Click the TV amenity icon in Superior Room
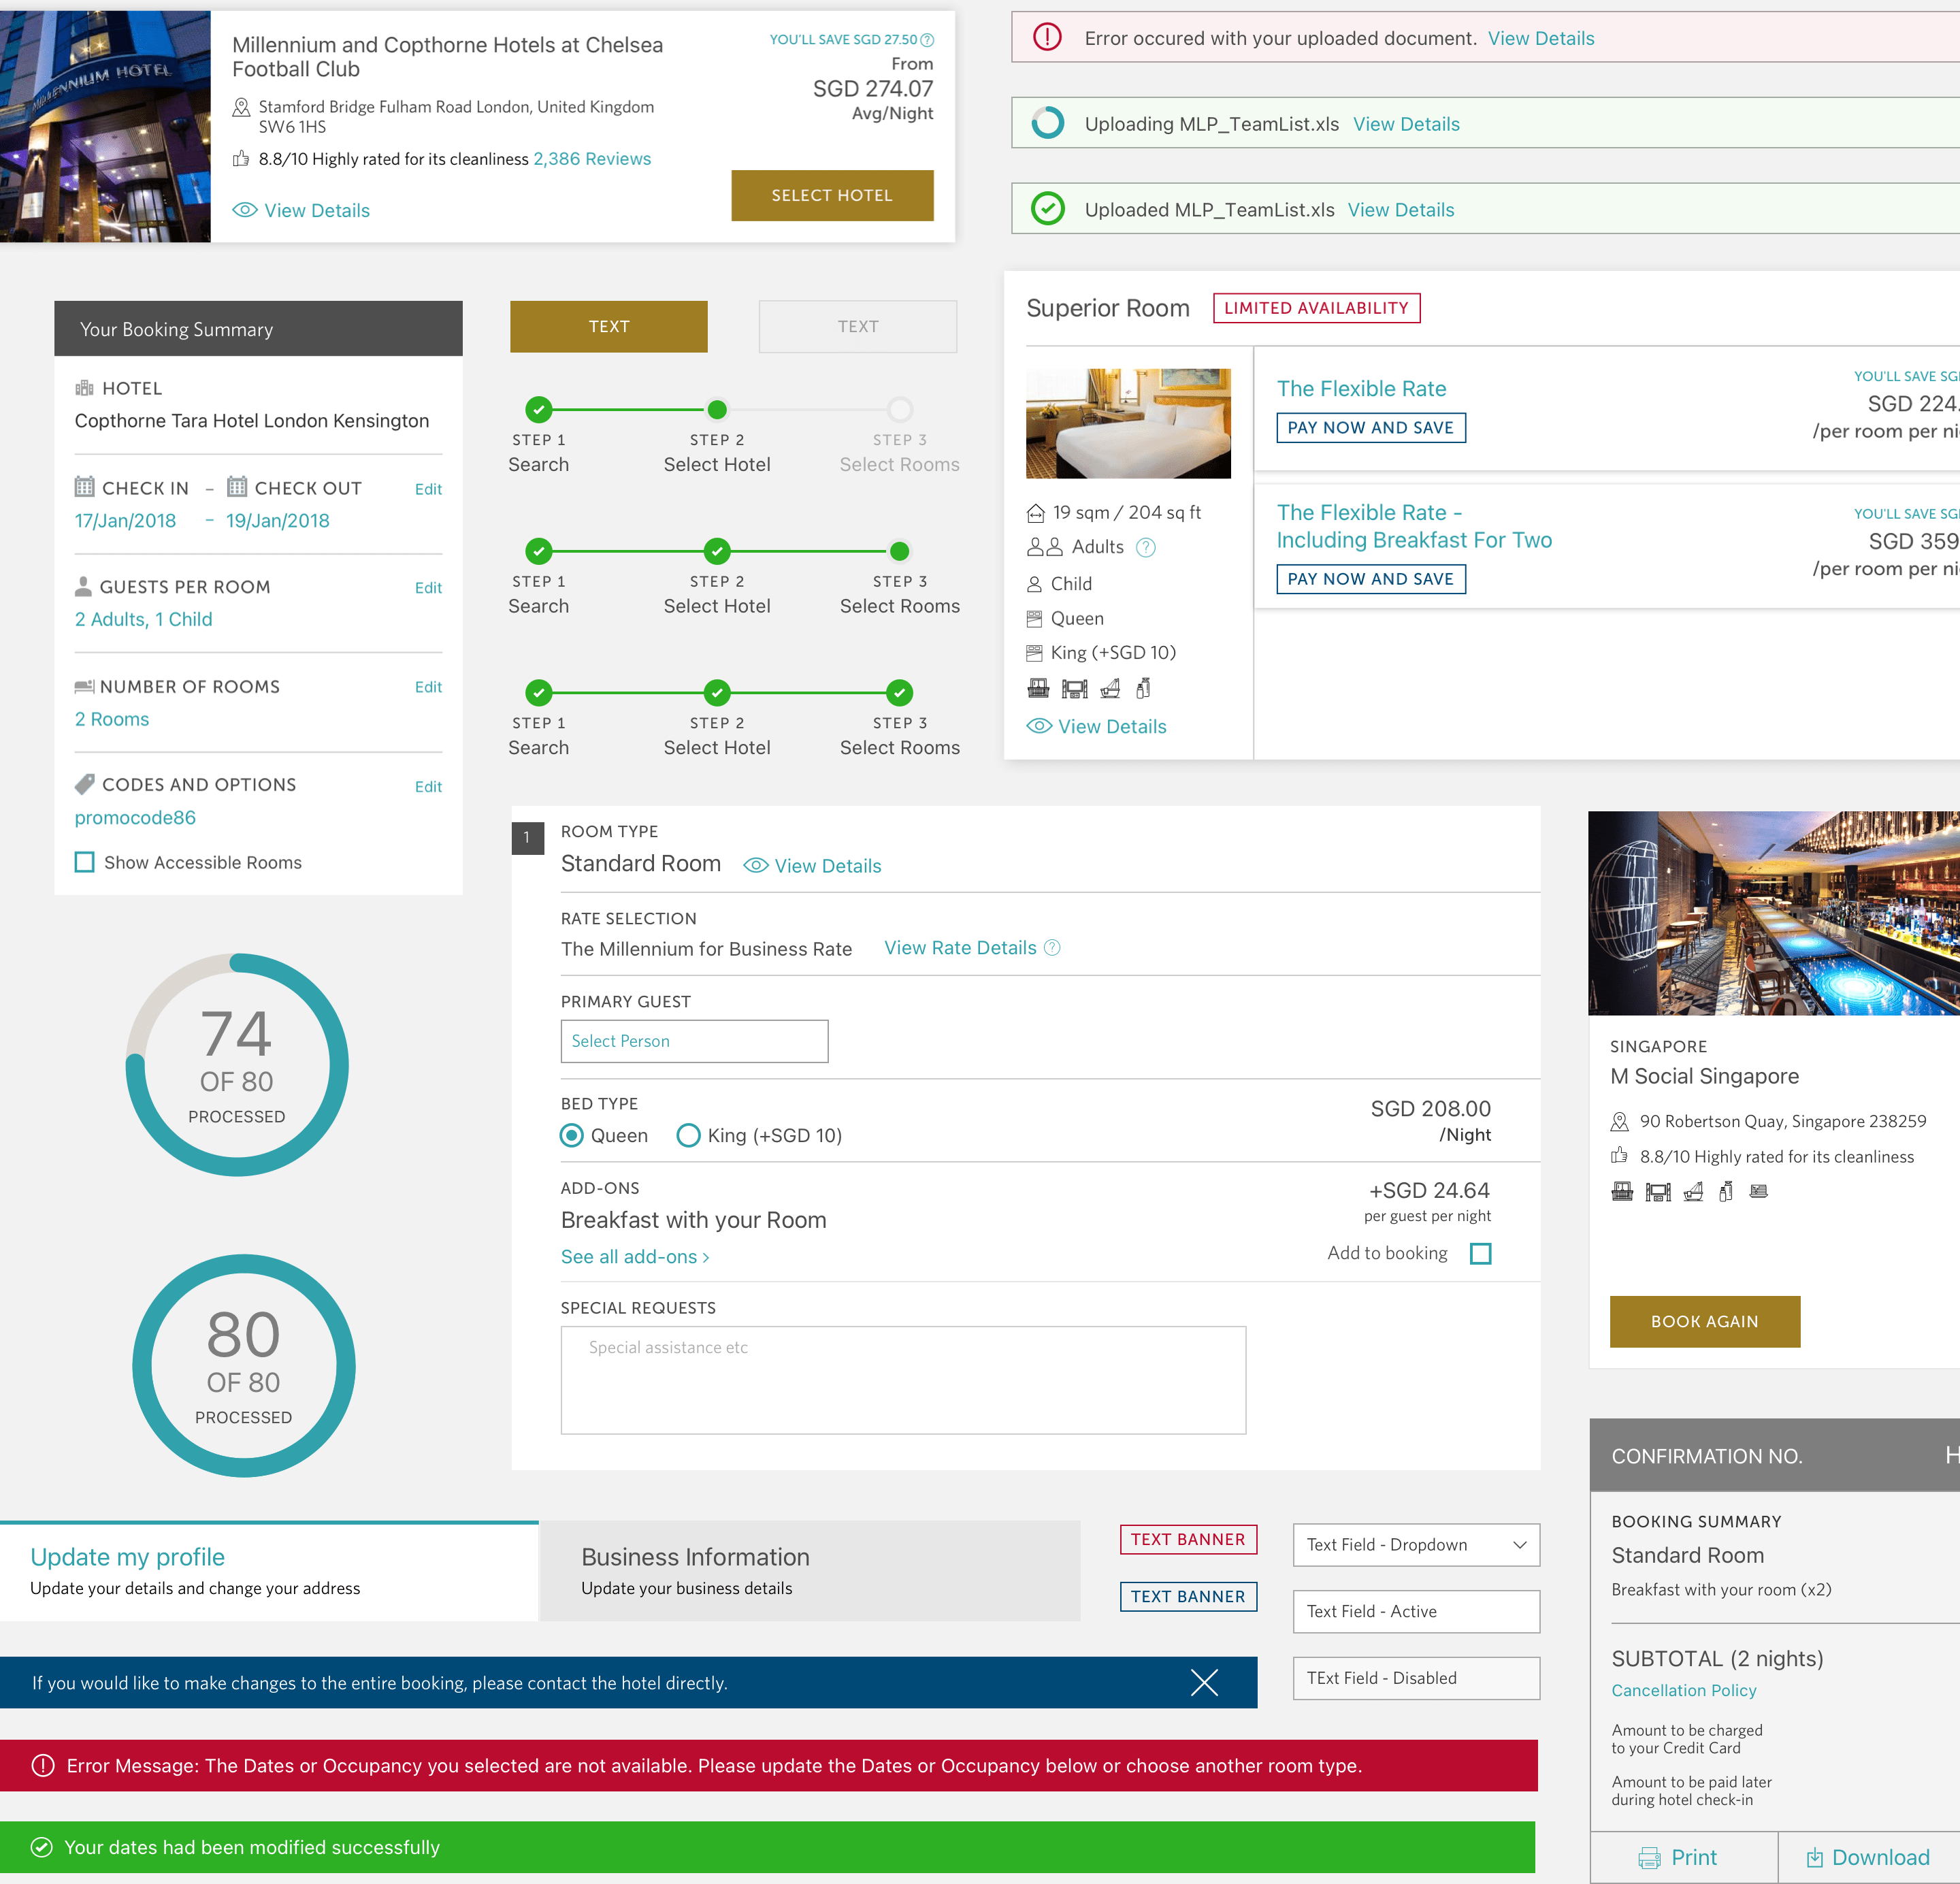Viewport: 1960px width, 1884px height. click(x=1075, y=688)
